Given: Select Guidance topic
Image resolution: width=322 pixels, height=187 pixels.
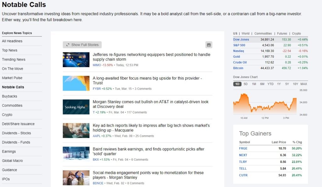Looking at the screenshot, I should pyautogui.click(x=9, y=170).
